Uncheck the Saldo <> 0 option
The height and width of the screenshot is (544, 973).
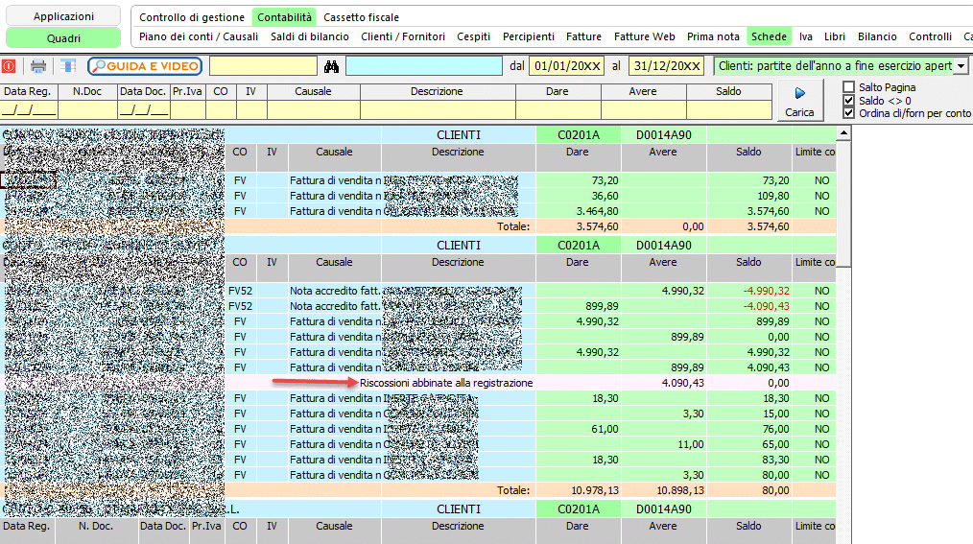point(848,100)
